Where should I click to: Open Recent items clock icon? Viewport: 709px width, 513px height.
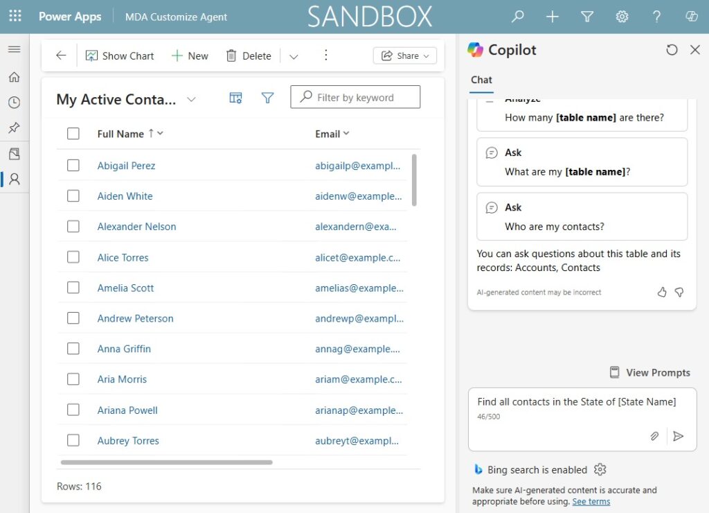point(14,103)
